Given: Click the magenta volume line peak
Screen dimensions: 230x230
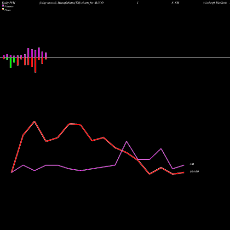Looking at the screenshot, I should click(126, 141).
